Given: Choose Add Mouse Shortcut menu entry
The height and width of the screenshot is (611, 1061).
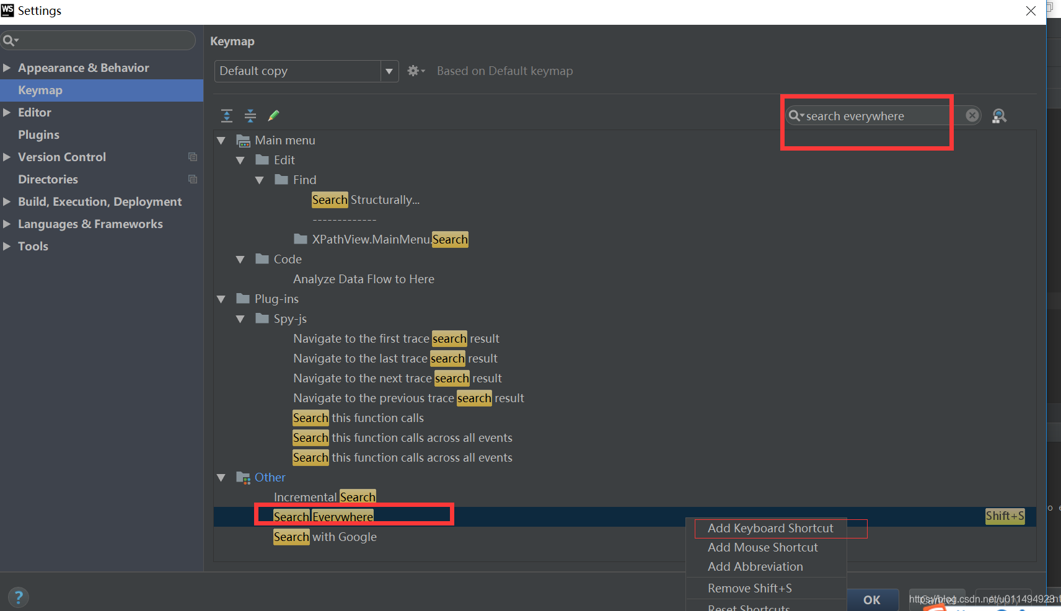Looking at the screenshot, I should coord(763,548).
